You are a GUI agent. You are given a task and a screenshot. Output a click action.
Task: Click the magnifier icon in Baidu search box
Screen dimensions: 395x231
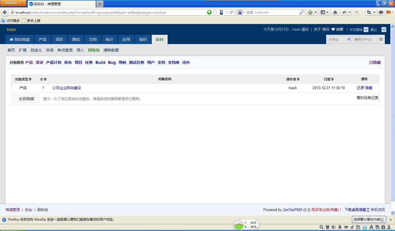302,12
